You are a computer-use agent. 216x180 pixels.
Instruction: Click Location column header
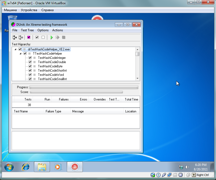(131, 111)
